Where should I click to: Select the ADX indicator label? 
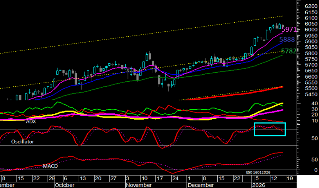coord(31,122)
